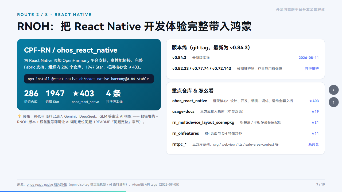Click the 最新版本线 description
Viewport: 342px width, 192px height.
[x=201, y=58]
